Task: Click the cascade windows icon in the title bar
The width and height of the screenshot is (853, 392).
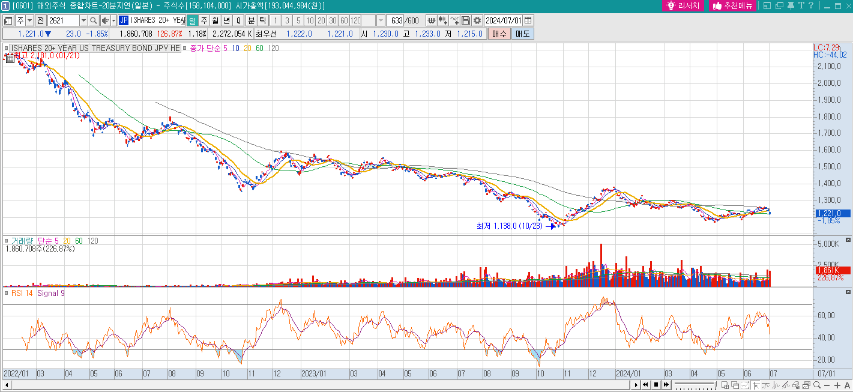Action: coord(779,5)
